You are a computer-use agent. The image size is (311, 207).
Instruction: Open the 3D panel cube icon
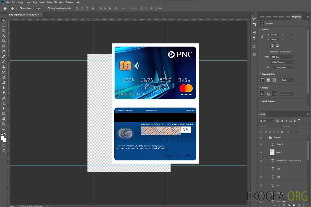click(x=254, y=54)
